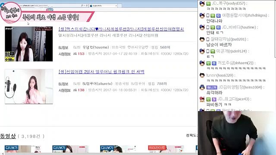Click viewer count 153
This screenshot has height=155, width=276.
point(81,53)
